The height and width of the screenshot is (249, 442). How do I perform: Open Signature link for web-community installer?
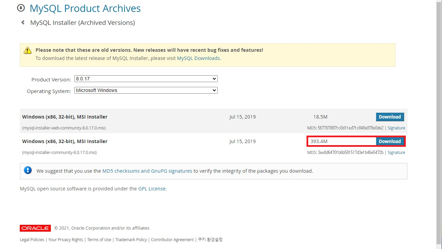pos(396,128)
